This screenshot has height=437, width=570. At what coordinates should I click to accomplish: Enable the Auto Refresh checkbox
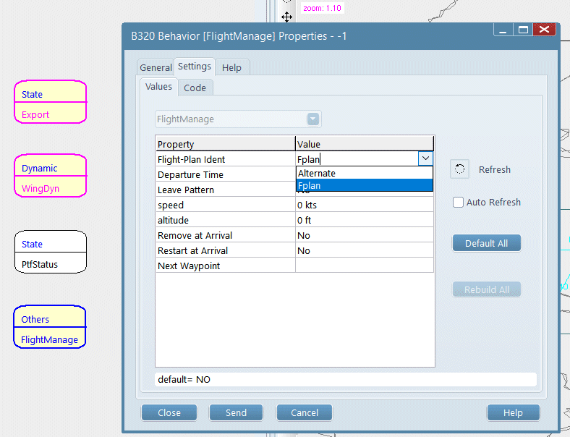coord(458,203)
